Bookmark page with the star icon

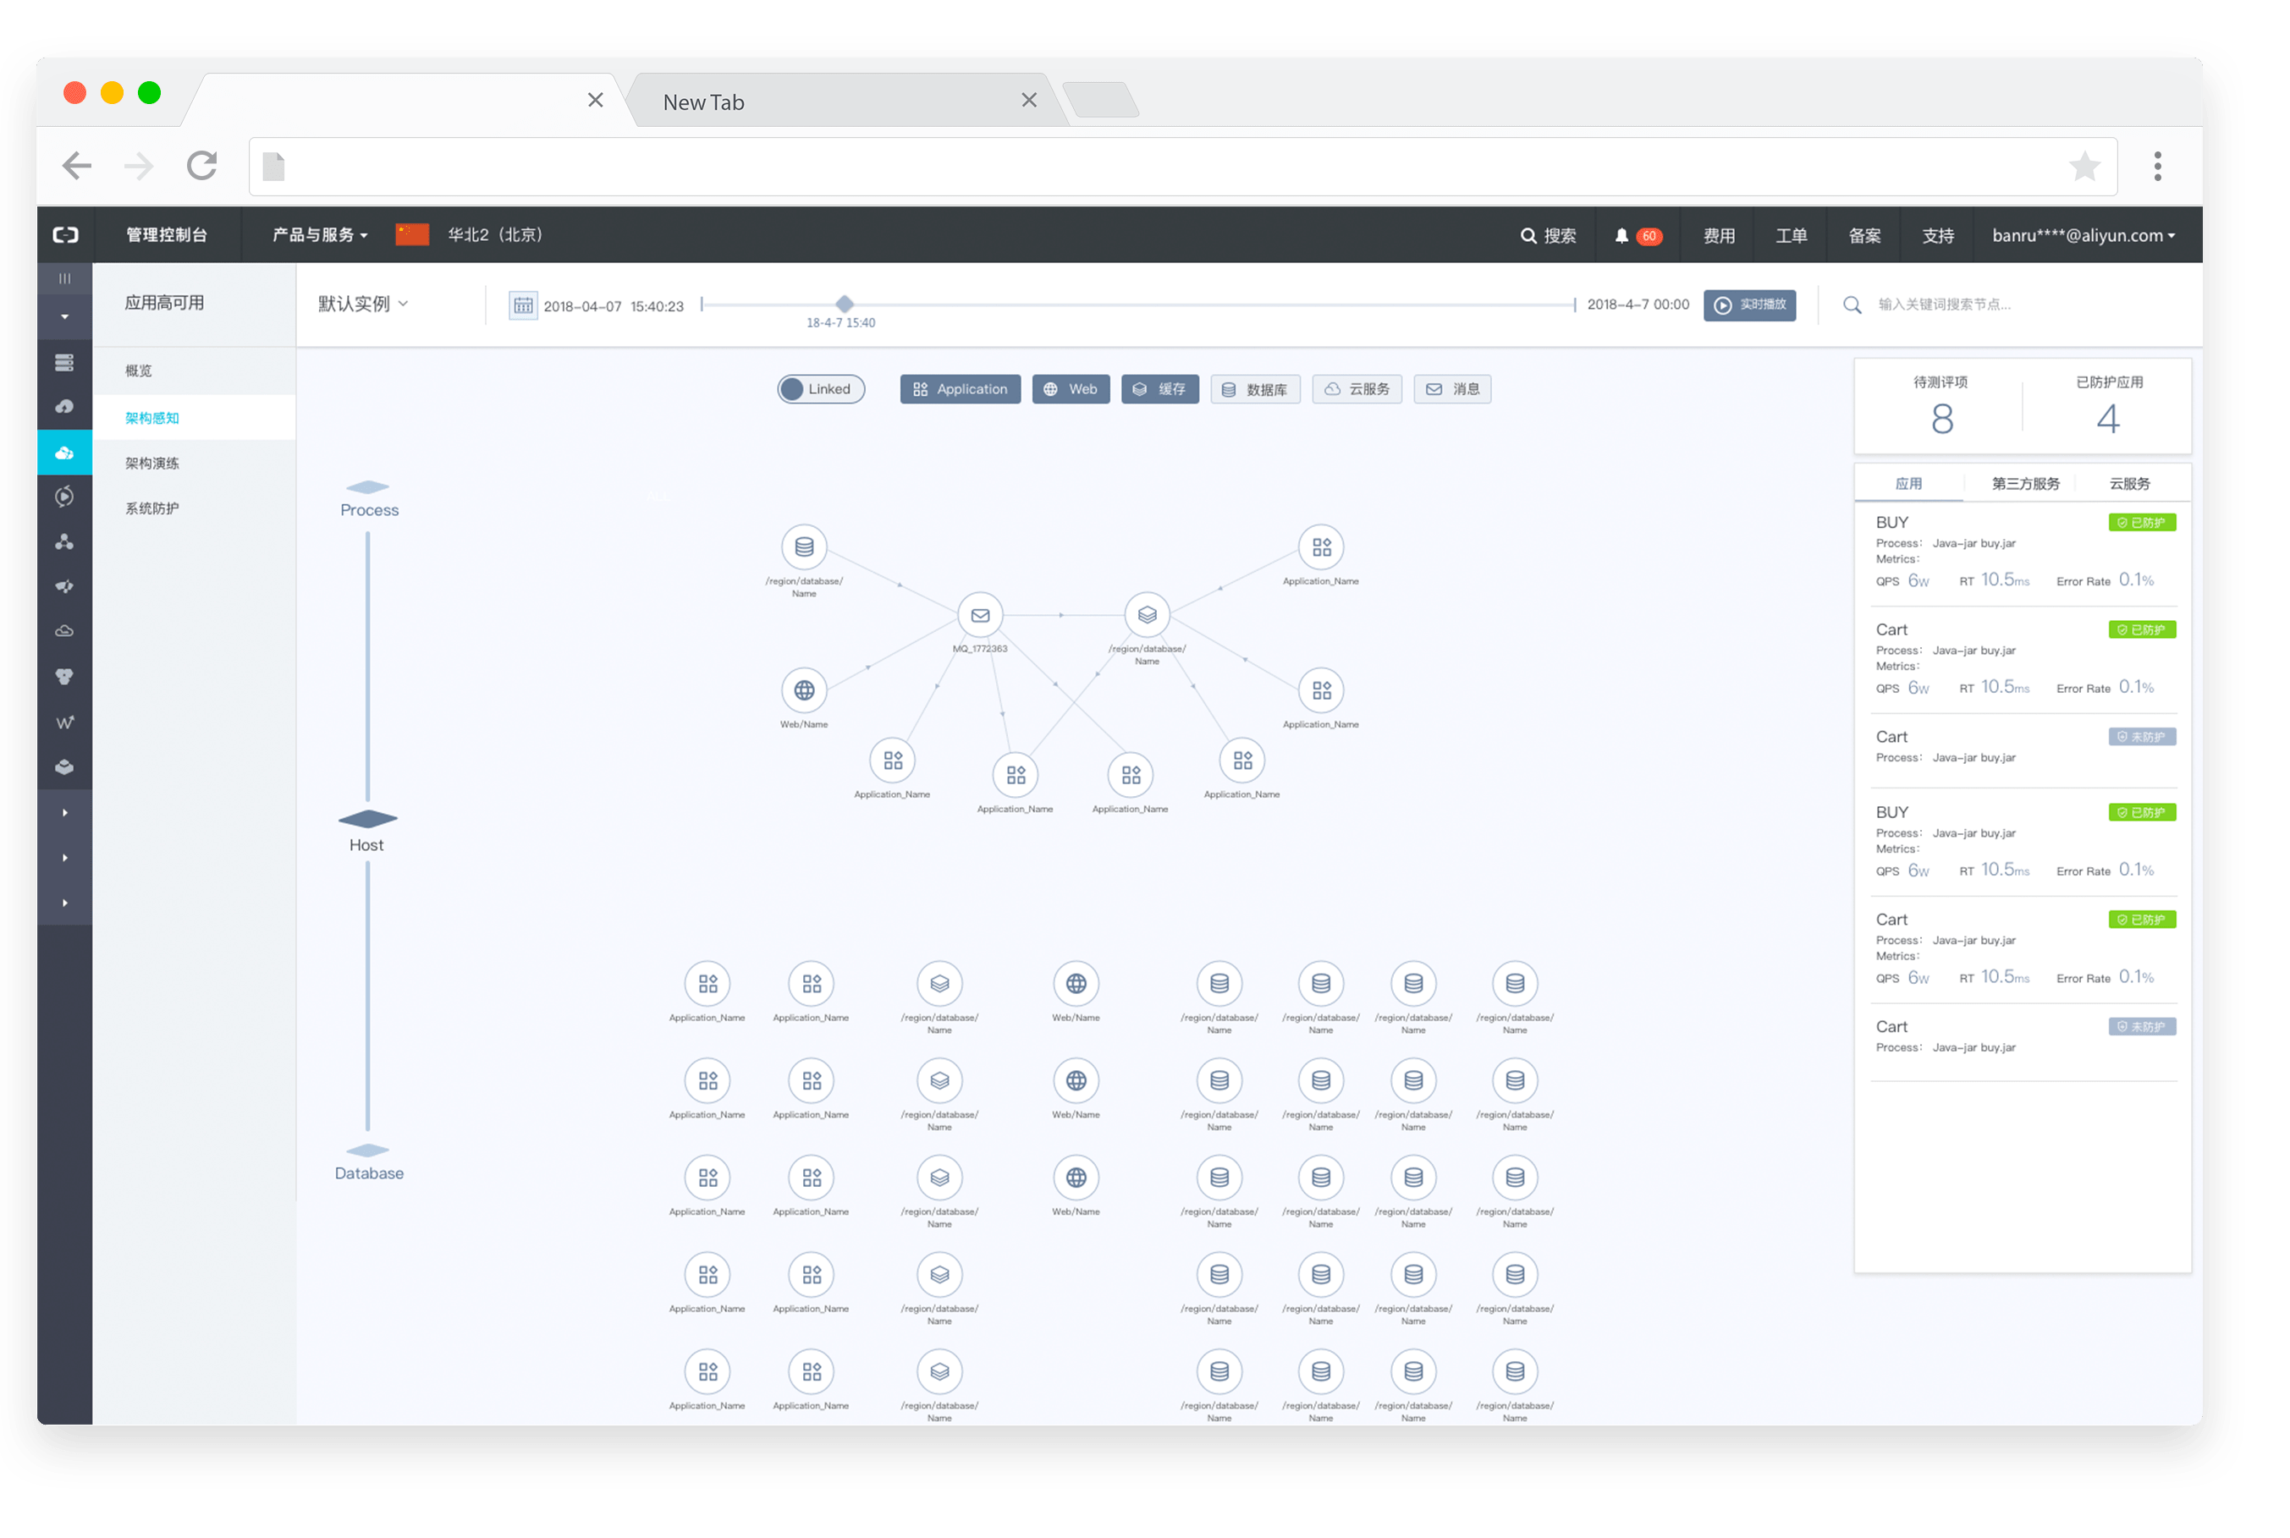[x=2084, y=167]
